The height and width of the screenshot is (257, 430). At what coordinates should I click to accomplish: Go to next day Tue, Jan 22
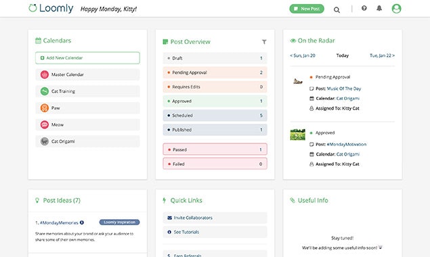coord(383,55)
